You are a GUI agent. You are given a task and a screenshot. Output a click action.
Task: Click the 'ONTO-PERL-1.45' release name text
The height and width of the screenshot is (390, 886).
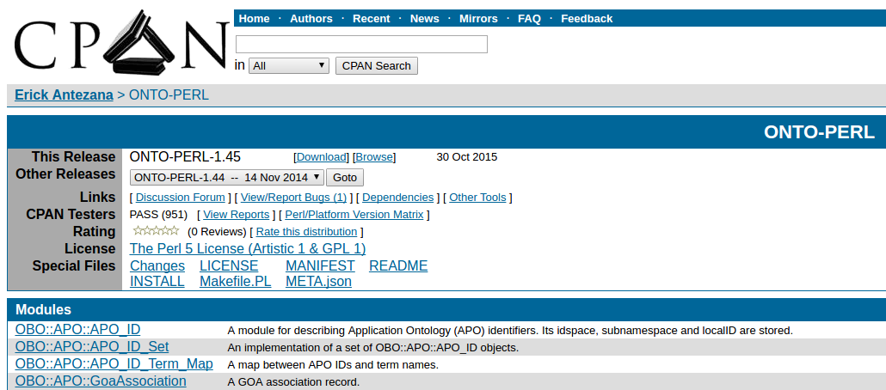point(185,157)
